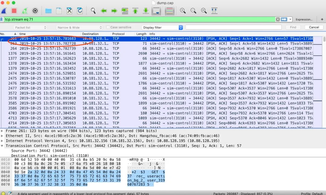The image size is (326, 195).
Task: Select packet number 1376 row
Action: (157, 53)
